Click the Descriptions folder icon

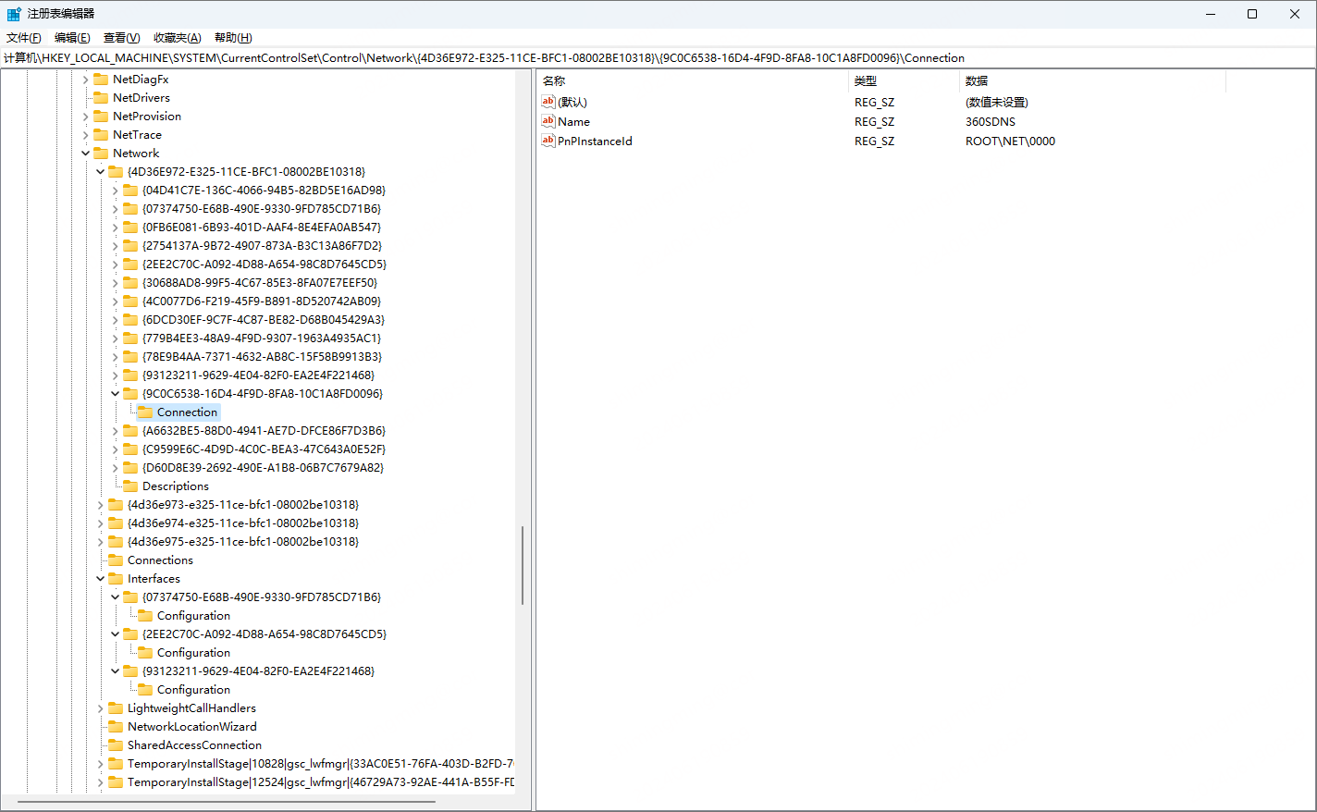tap(130, 486)
